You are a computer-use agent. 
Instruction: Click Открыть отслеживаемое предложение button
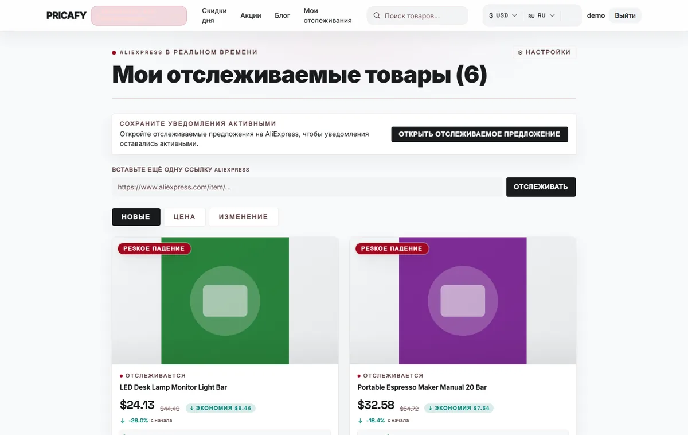(x=479, y=134)
